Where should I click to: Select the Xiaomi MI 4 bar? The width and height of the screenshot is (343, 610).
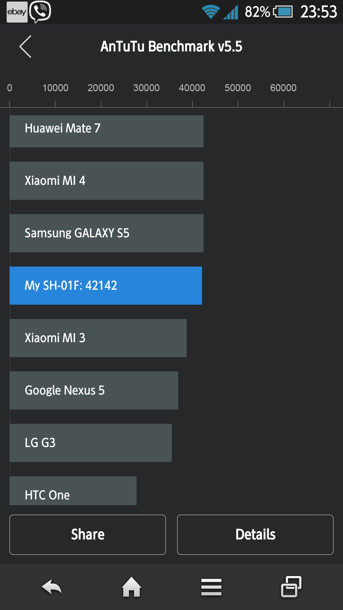[x=106, y=181]
